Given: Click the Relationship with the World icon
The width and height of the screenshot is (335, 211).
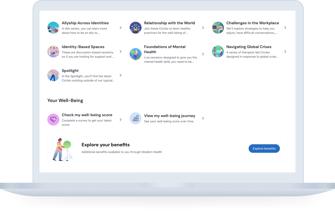Looking at the screenshot, I should 136,28.
